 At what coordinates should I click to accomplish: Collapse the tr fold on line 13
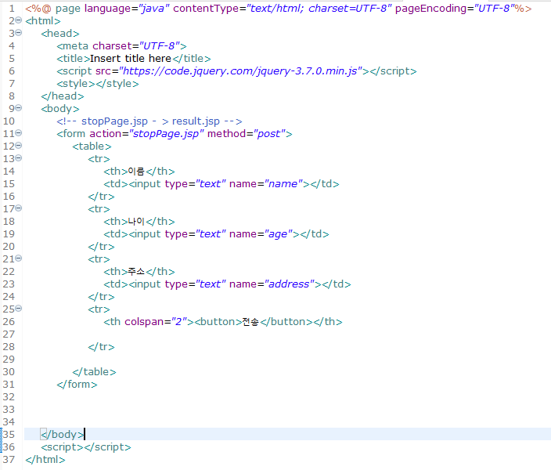19,158
